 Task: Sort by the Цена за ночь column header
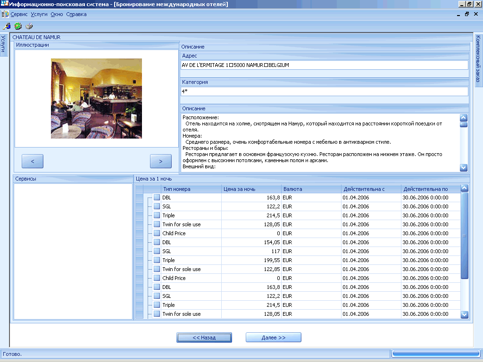[251, 189]
